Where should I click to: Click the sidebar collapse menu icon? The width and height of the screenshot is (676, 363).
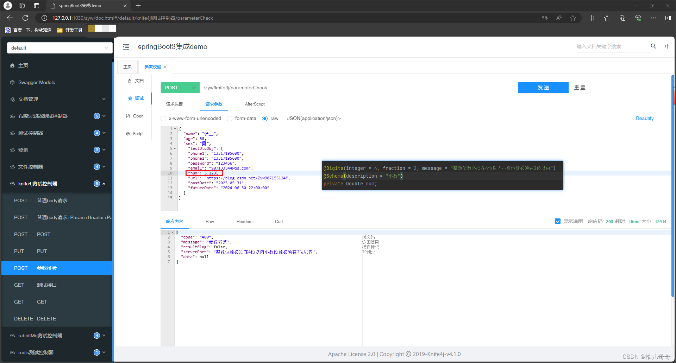pyautogui.click(x=126, y=47)
